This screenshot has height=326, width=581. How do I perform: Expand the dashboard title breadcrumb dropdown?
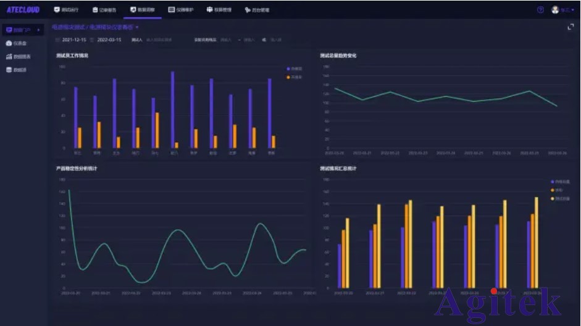pos(137,28)
